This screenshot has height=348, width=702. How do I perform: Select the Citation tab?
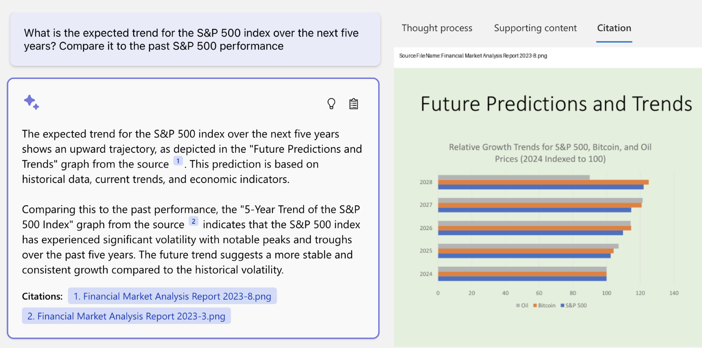pyautogui.click(x=613, y=28)
